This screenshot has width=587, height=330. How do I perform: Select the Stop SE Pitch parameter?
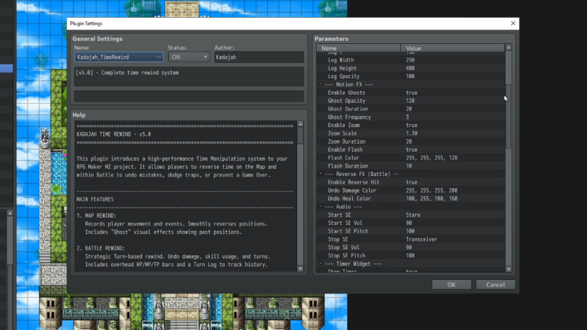(410, 256)
